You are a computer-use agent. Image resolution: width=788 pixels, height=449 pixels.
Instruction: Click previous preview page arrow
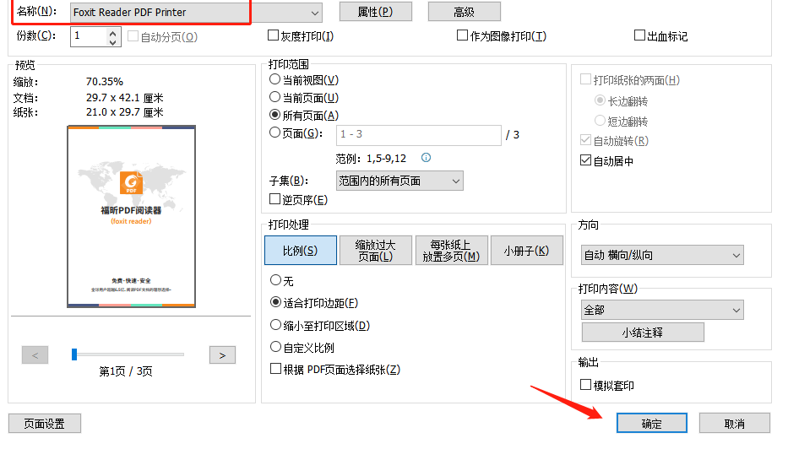tap(35, 355)
